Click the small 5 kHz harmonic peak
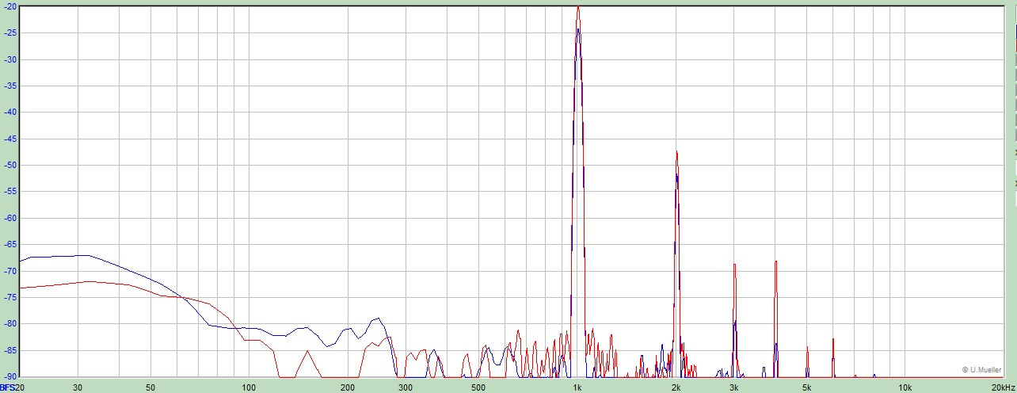The image size is (1017, 393). click(x=807, y=348)
